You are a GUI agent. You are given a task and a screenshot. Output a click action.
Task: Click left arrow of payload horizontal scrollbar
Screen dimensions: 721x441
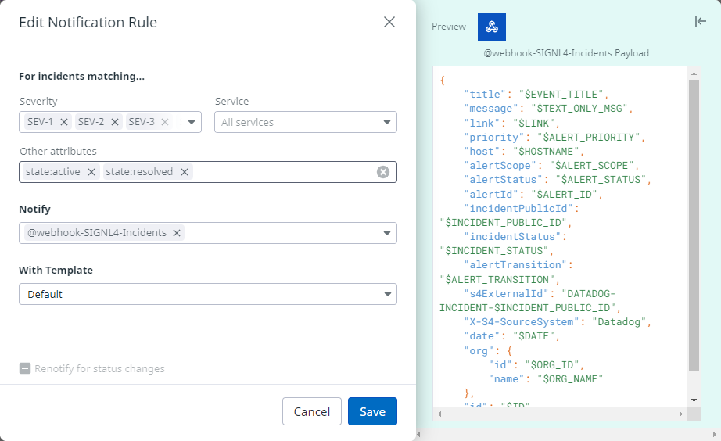pos(439,414)
